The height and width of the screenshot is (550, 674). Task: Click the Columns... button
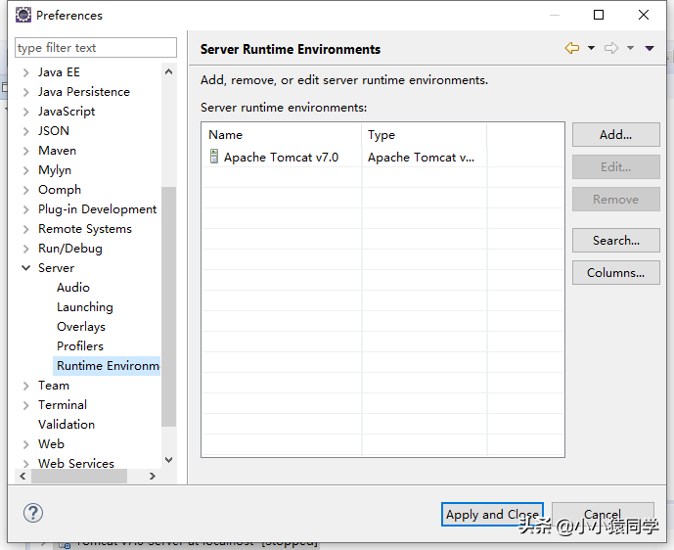[x=615, y=272]
